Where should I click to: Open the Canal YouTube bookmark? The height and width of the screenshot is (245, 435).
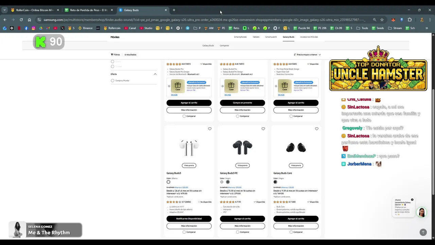click(130, 28)
